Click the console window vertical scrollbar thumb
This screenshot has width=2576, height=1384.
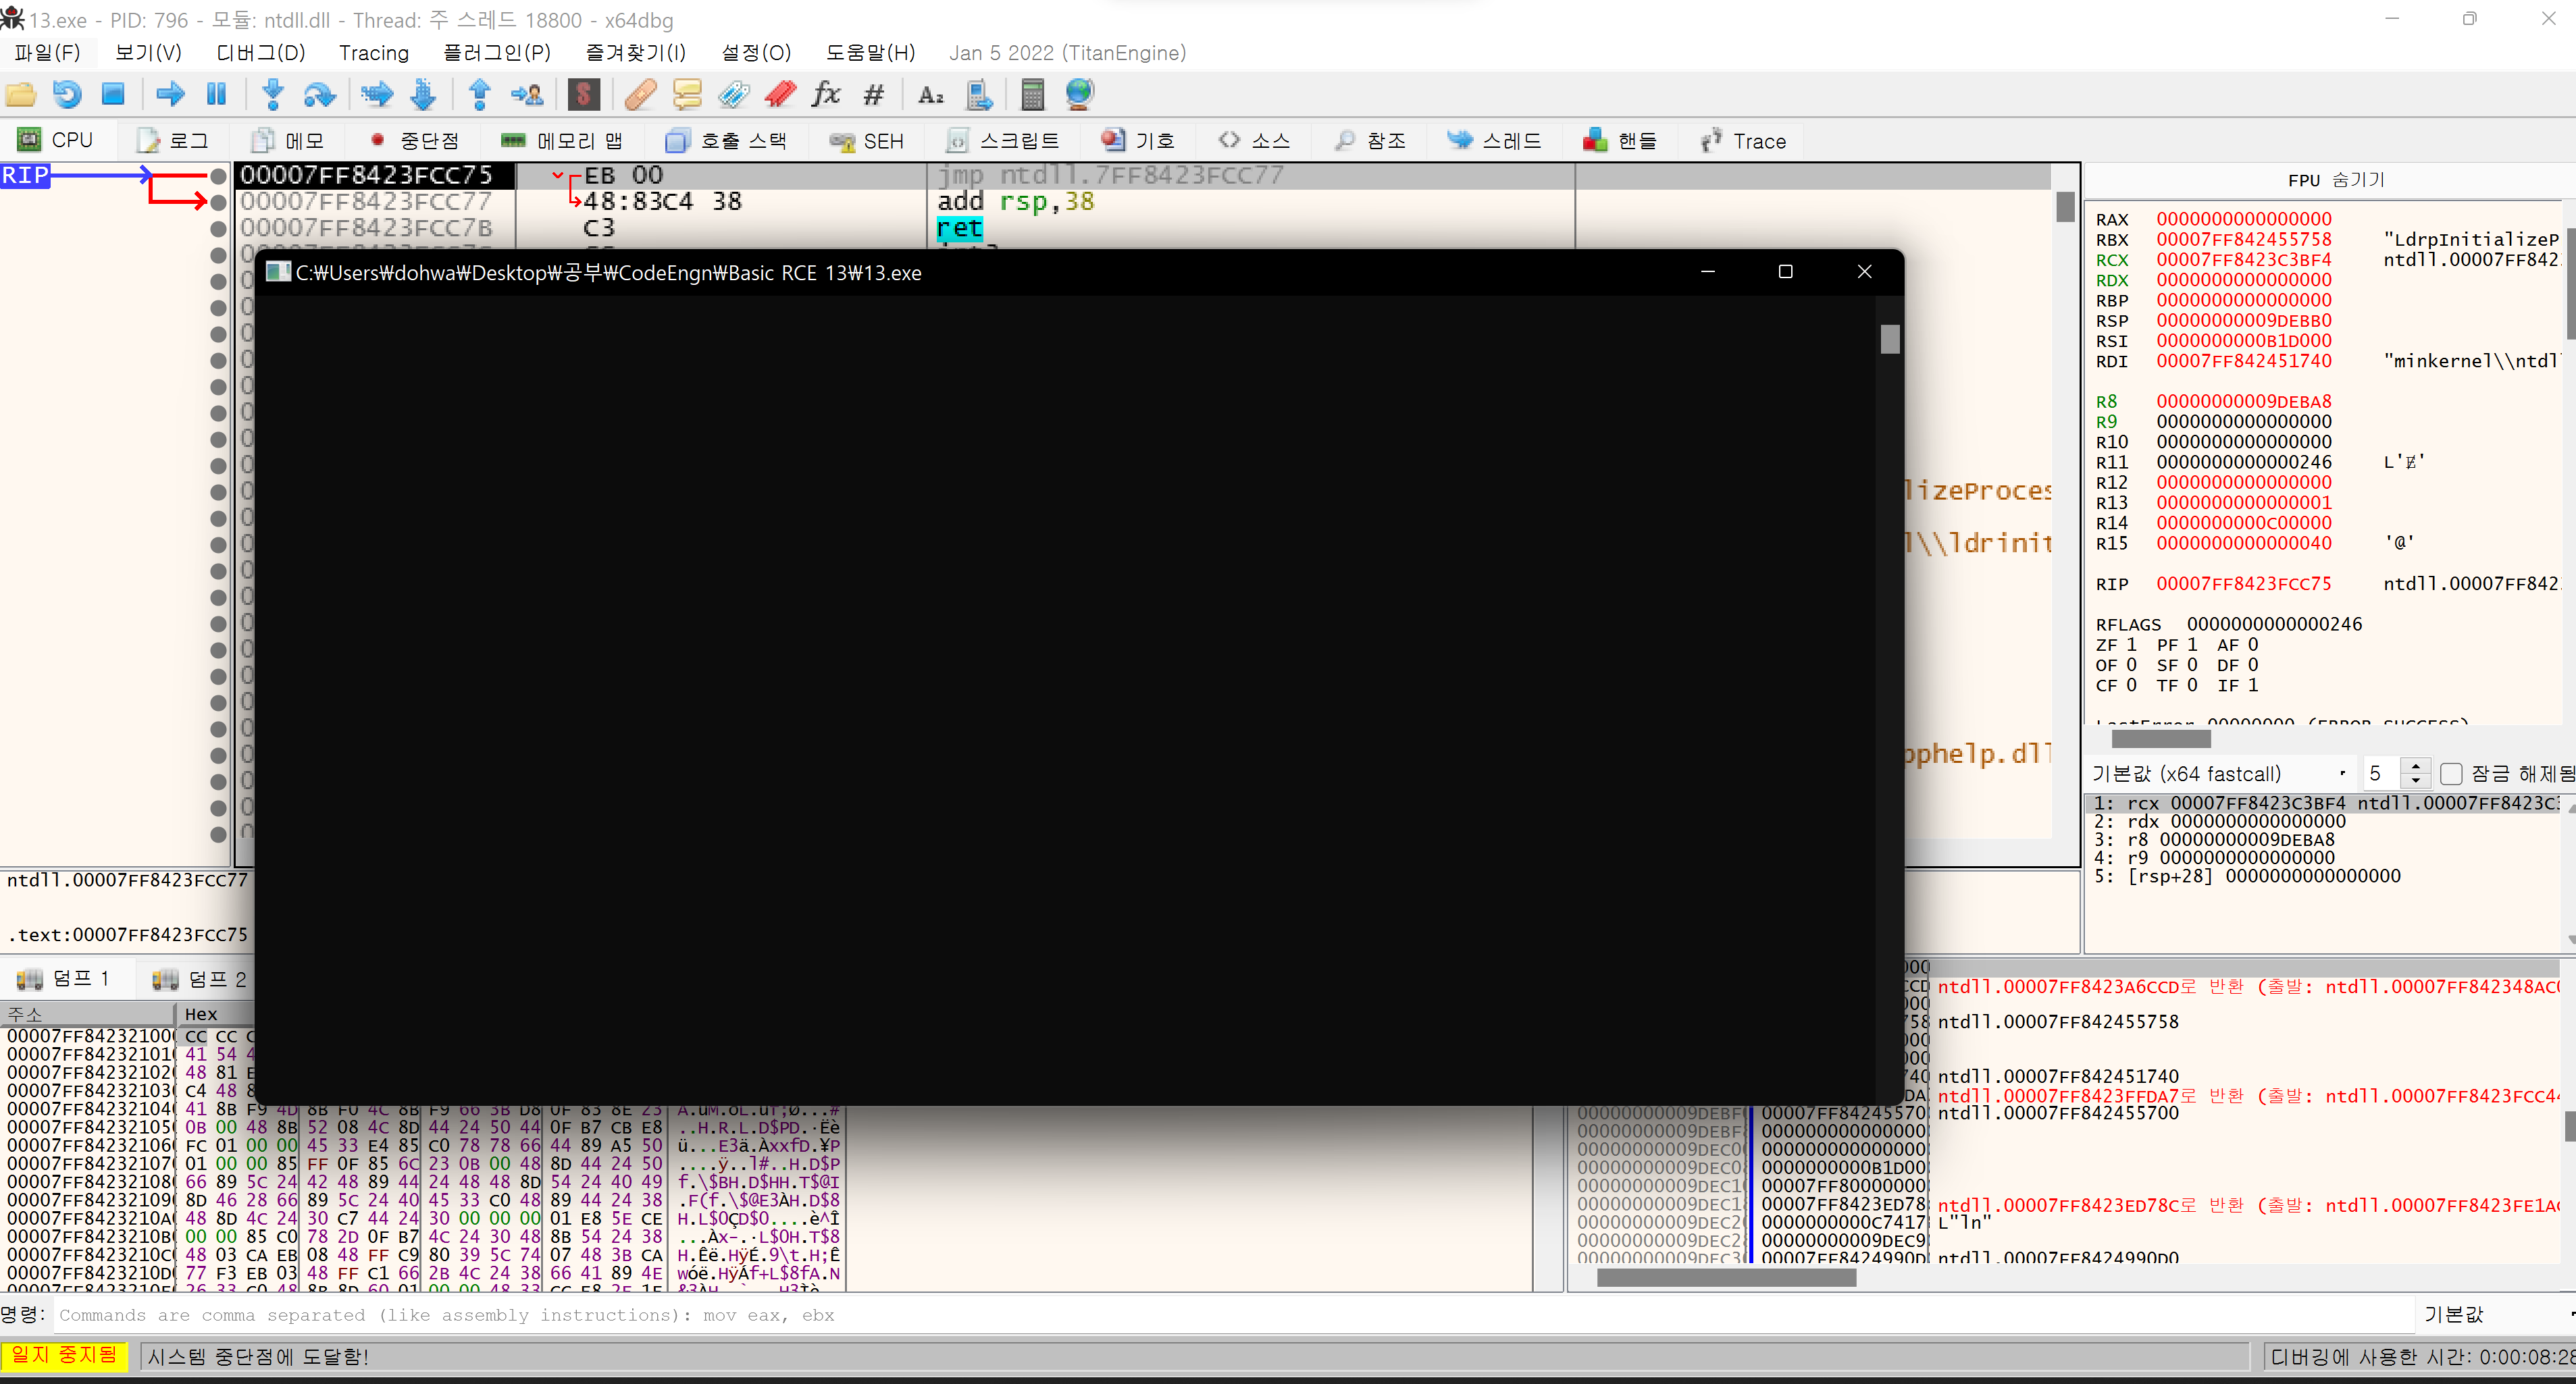1889,340
